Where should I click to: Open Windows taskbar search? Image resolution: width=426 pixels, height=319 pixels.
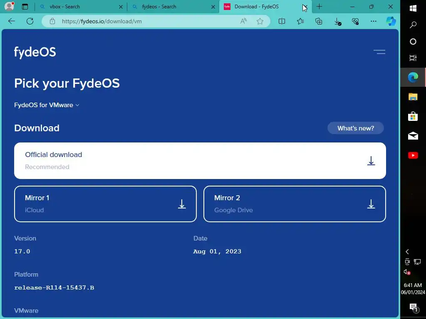tap(413, 25)
